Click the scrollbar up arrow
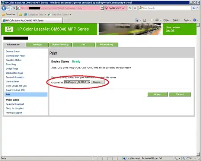 click(198, 25)
